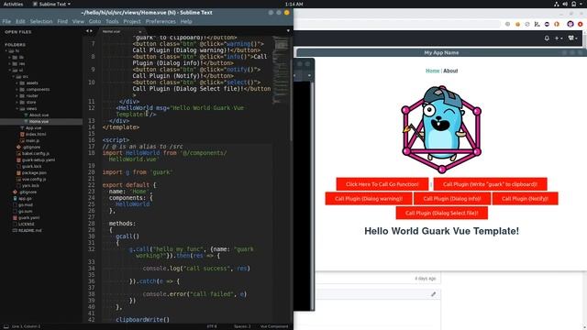Viewport: 587px width, 330px height.
Task: Open GitHub notifications bell in browser
Action: click(x=547, y=38)
